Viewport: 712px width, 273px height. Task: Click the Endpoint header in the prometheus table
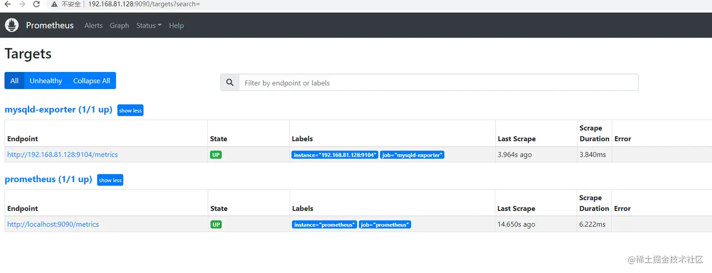[x=23, y=209]
